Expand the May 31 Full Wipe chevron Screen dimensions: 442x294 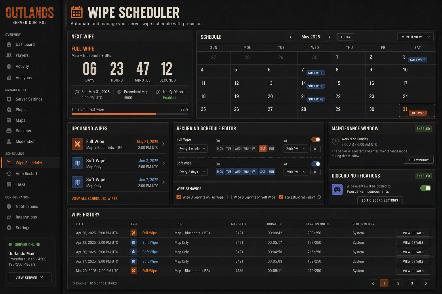163,144
